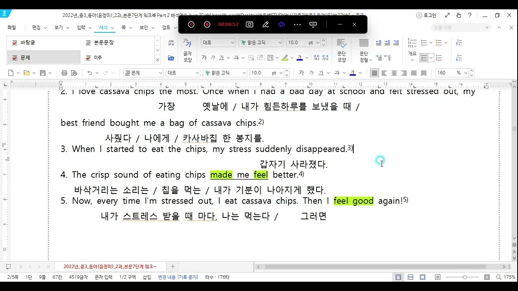
Task: Open print preview
Action: [74, 73]
